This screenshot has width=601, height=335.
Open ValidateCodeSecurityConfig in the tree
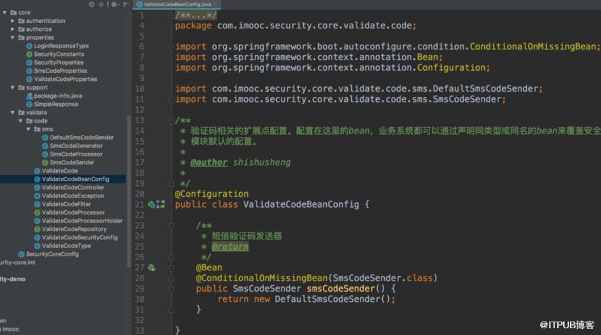click(80, 238)
